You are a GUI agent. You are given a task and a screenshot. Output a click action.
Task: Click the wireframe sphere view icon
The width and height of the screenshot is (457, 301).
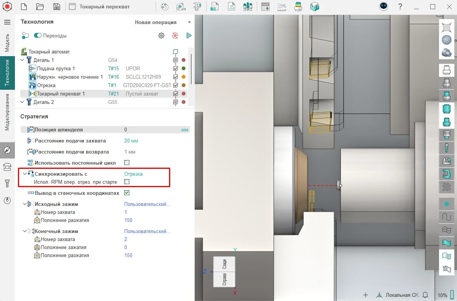click(446, 40)
